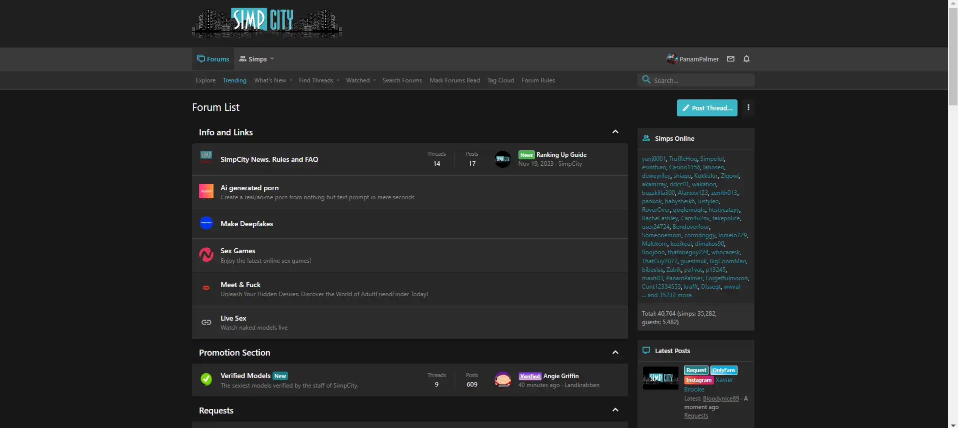Click the Verified prefix label on Angie Griffin
Screen dimensions: 958x428
[x=530, y=376]
